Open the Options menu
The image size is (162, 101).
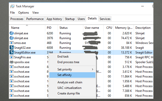pos(24,13)
